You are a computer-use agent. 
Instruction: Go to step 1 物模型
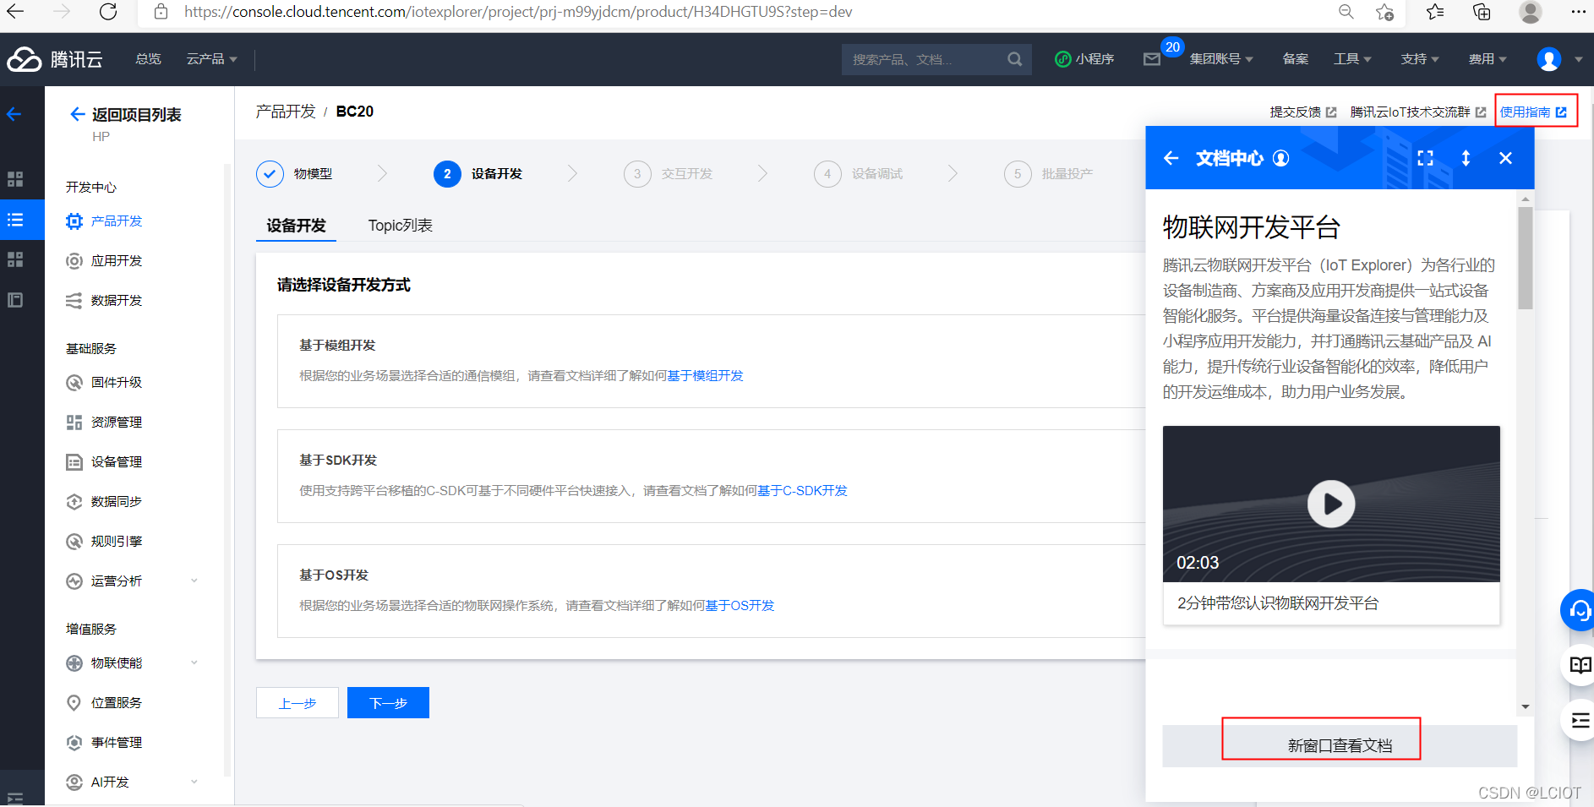pyautogui.click(x=295, y=173)
